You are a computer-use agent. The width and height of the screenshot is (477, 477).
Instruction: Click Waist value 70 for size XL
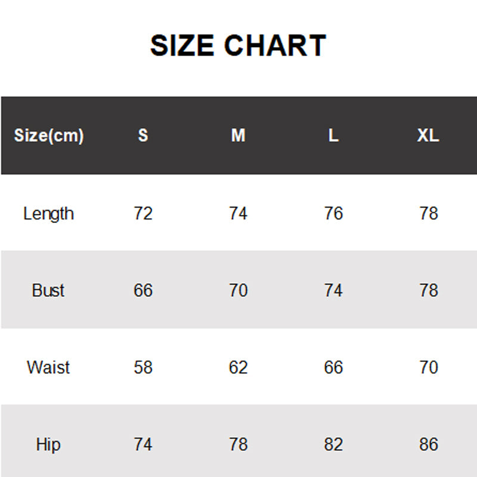coord(428,367)
